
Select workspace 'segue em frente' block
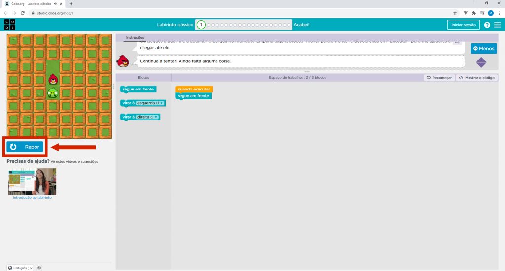(x=193, y=96)
